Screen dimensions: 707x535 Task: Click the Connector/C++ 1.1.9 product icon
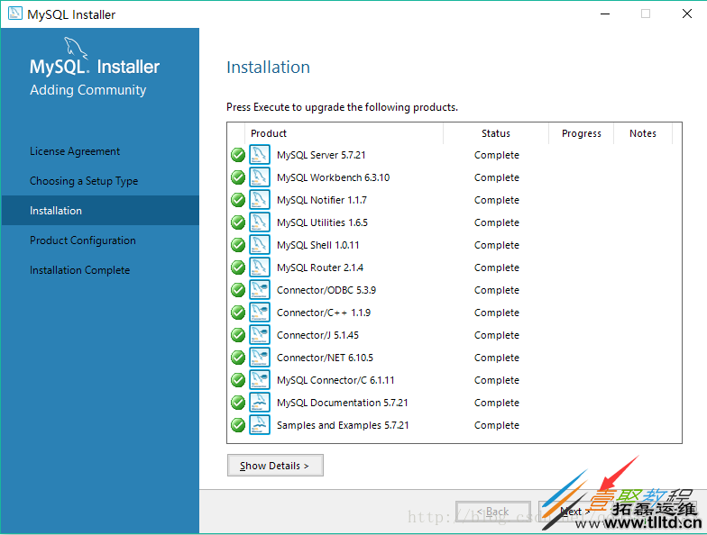(x=260, y=312)
